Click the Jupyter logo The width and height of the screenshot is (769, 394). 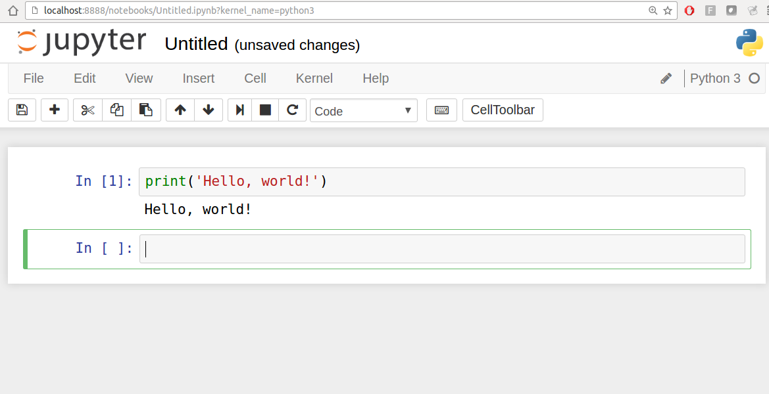point(82,42)
